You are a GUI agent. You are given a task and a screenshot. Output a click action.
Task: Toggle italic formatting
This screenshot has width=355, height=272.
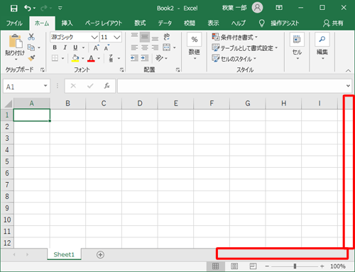[x=65, y=47]
